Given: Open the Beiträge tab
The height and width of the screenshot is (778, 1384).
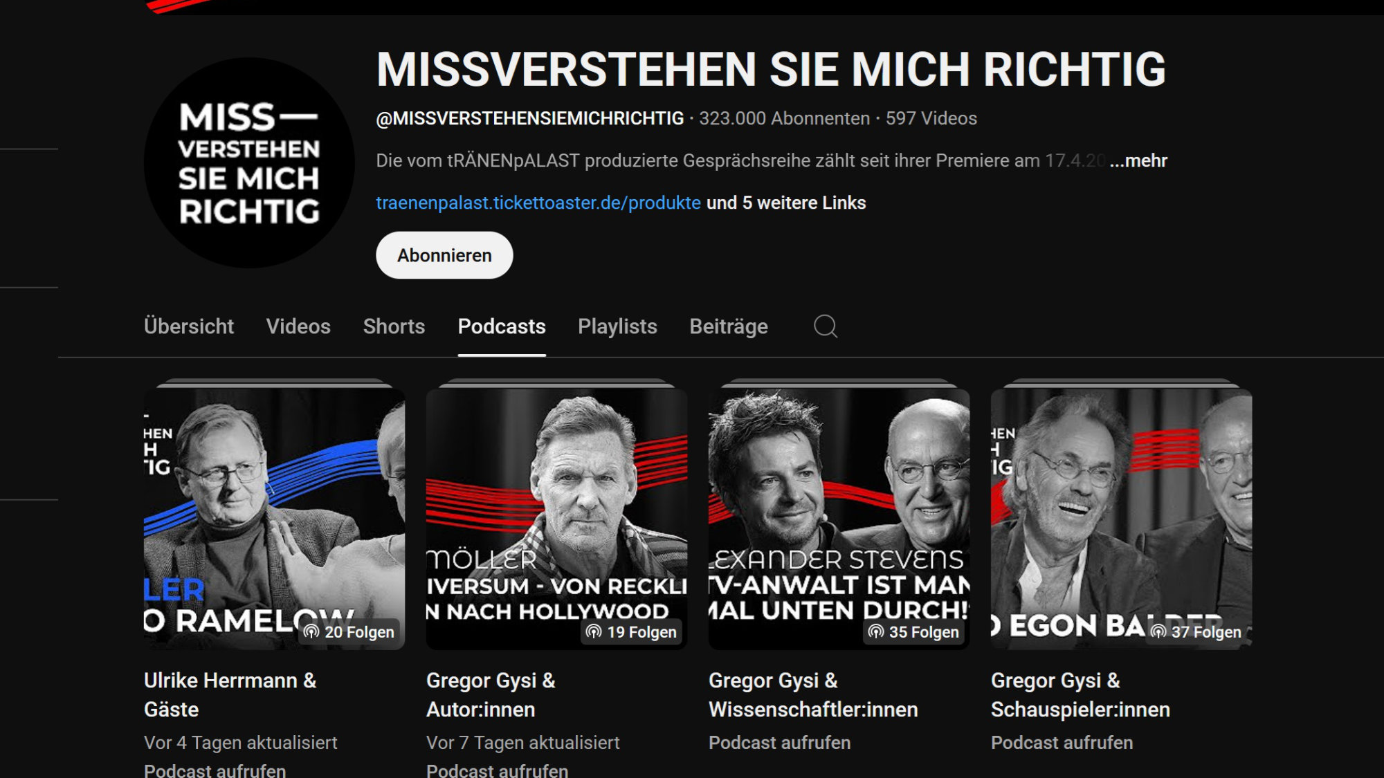Looking at the screenshot, I should coord(729,326).
